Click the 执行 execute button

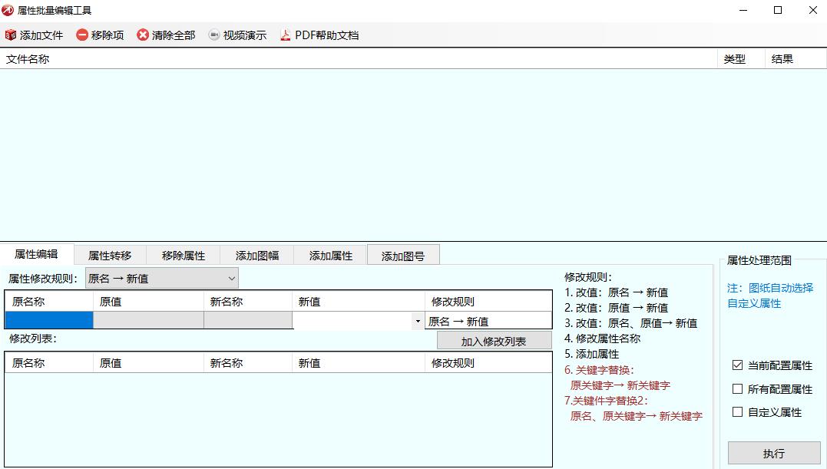coord(774,454)
